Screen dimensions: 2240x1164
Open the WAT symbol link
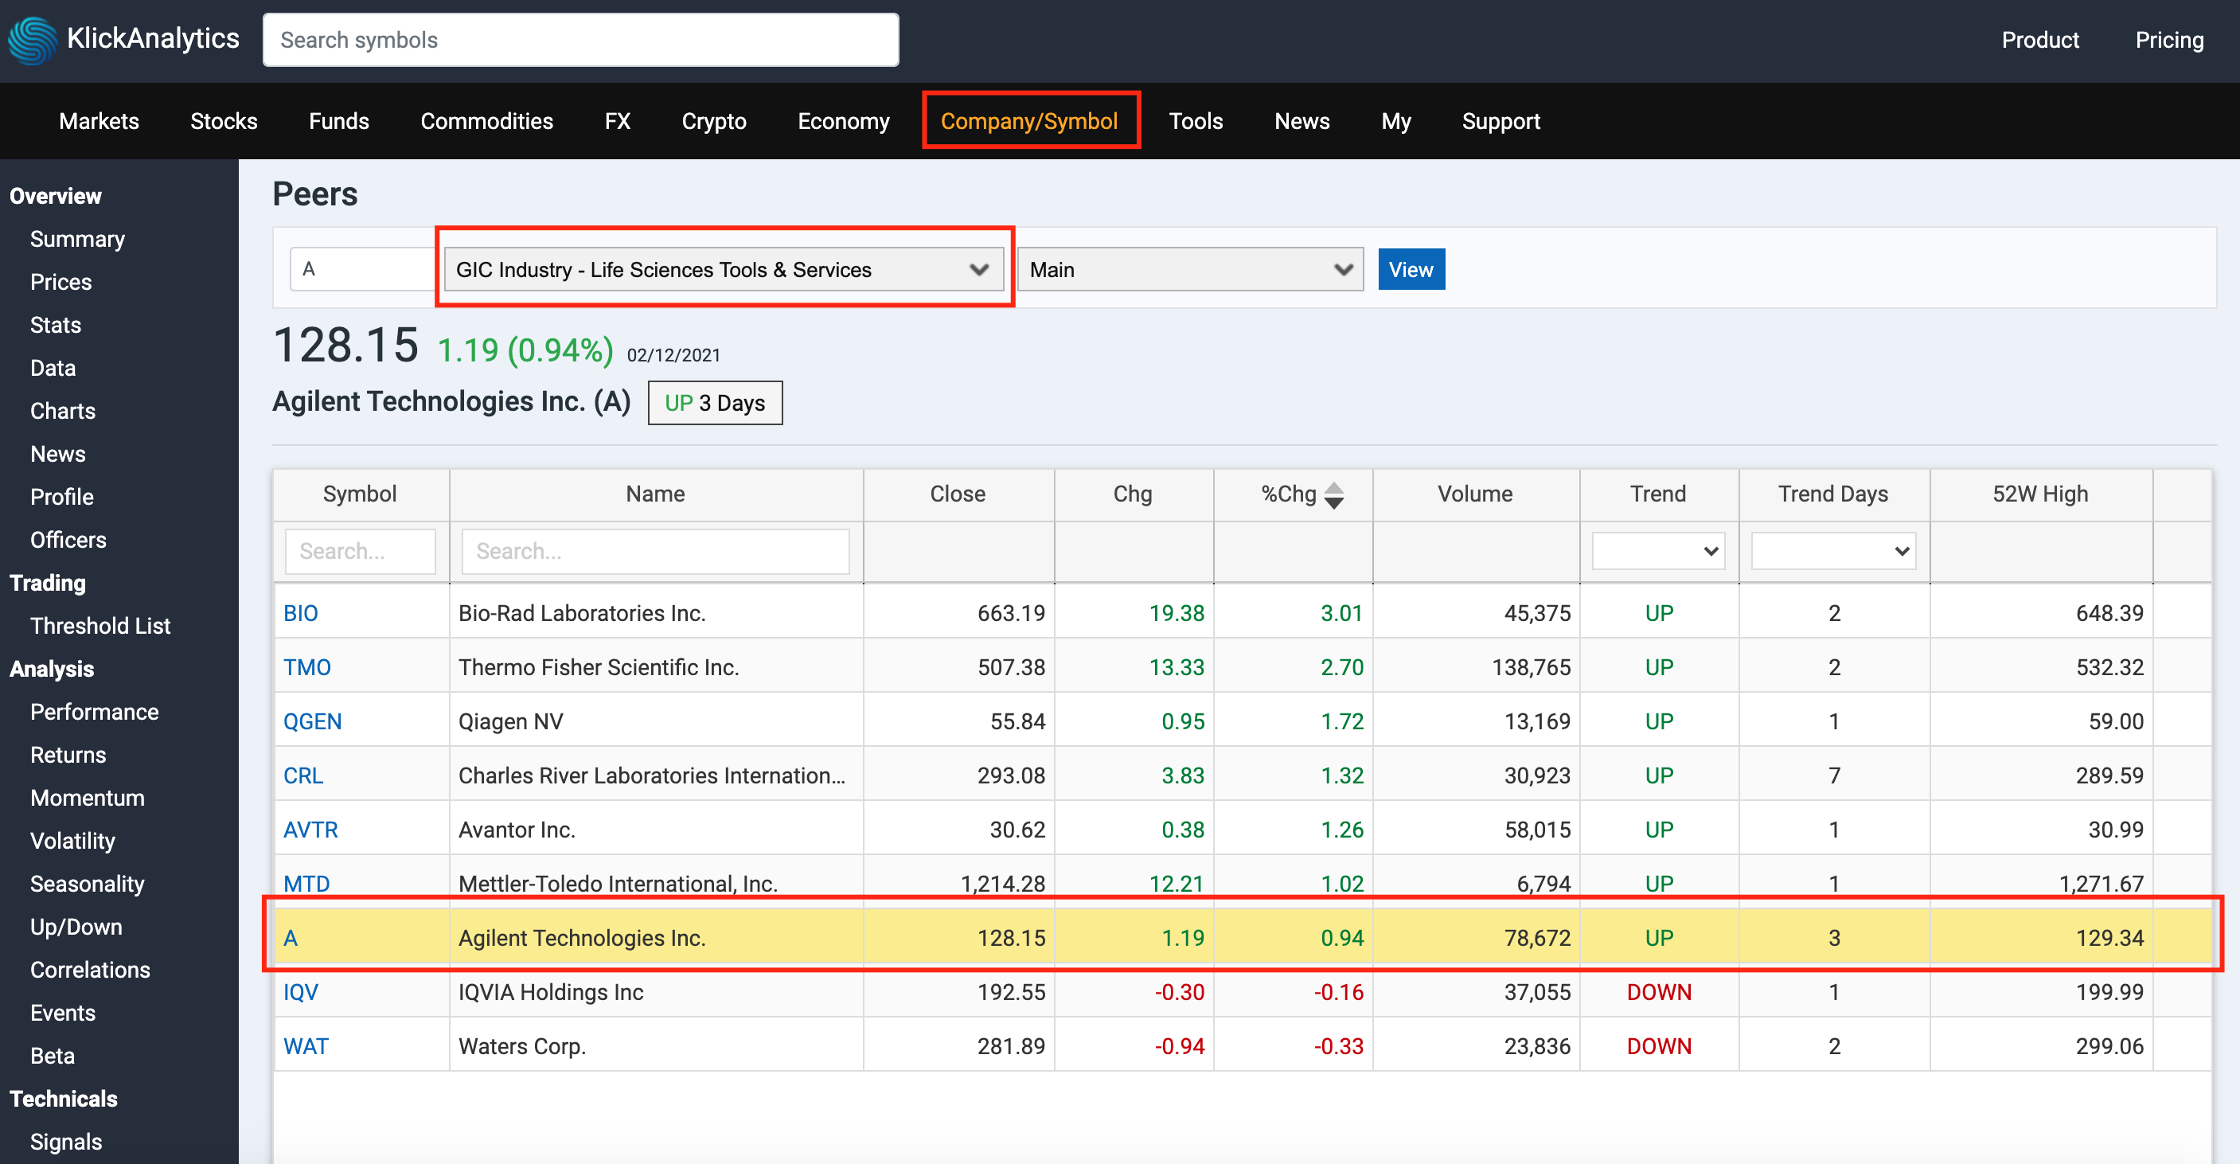tap(305, 1045)
